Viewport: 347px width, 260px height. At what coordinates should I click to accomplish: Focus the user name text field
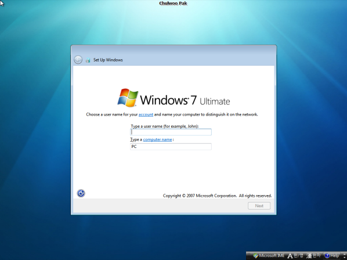171,132
